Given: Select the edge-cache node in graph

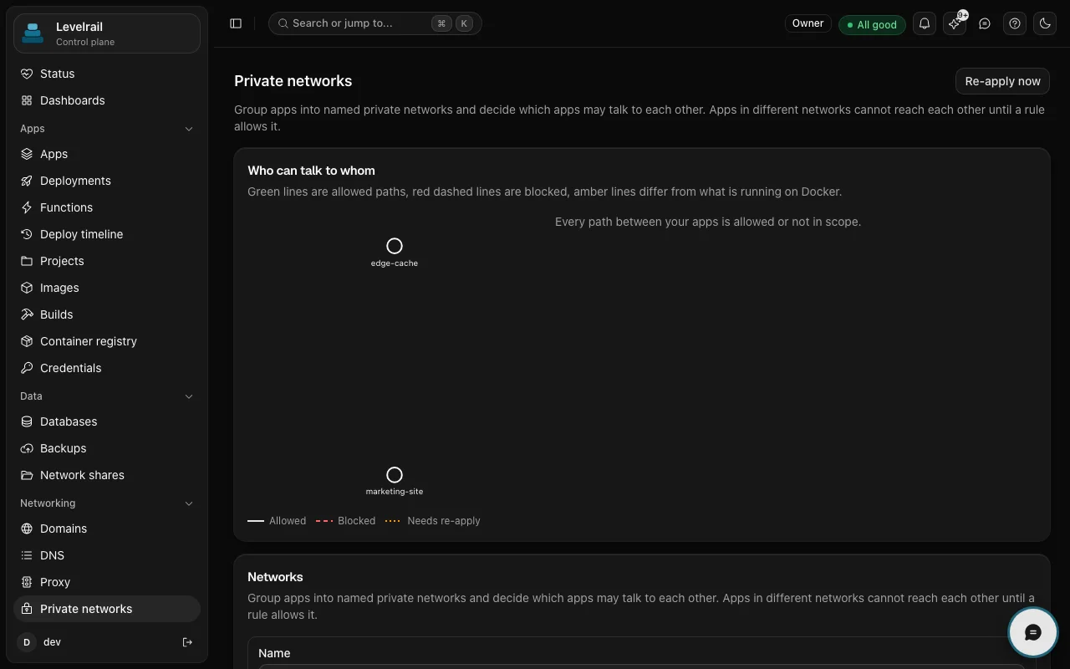Looking at the screenshot, I should tap(395, 246).
